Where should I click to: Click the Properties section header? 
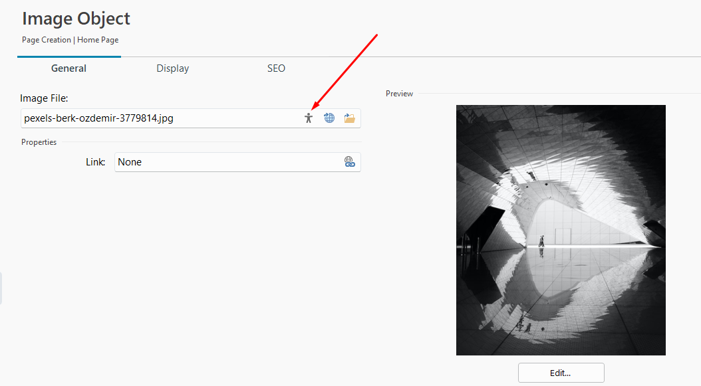point(39,142)
